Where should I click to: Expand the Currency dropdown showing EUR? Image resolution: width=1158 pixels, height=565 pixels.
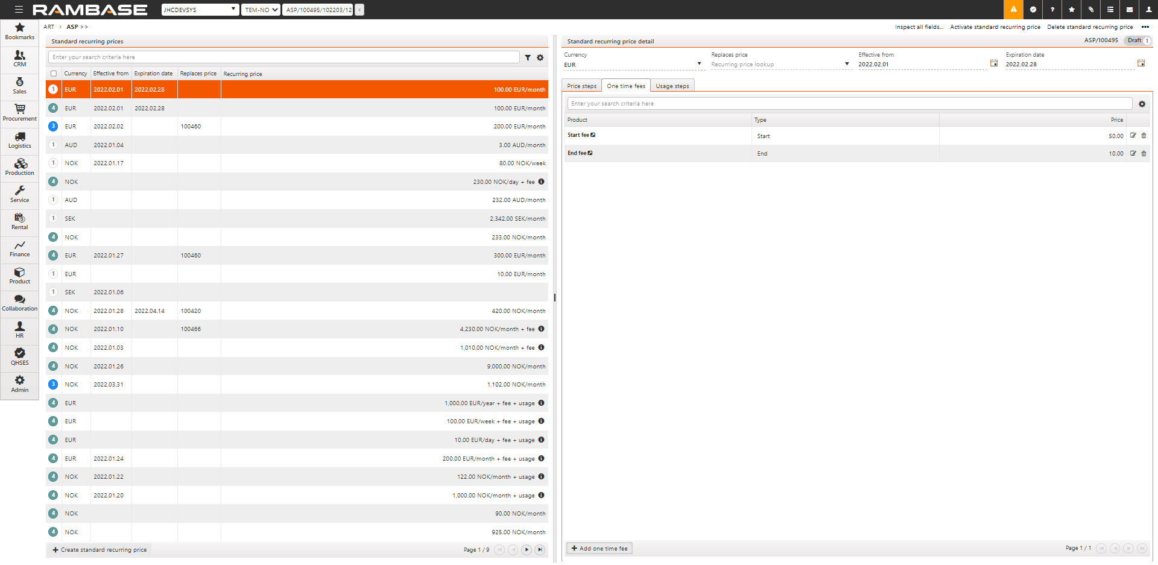click(x=699, y=64)
